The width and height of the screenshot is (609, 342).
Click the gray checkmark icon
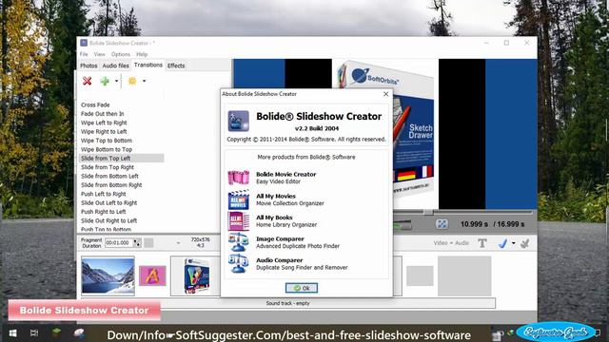tap(524, 243)
